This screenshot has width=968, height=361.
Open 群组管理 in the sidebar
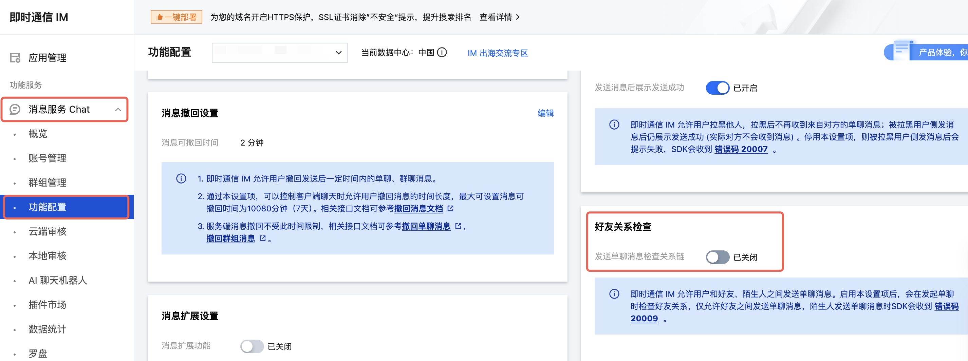(48, 183)
